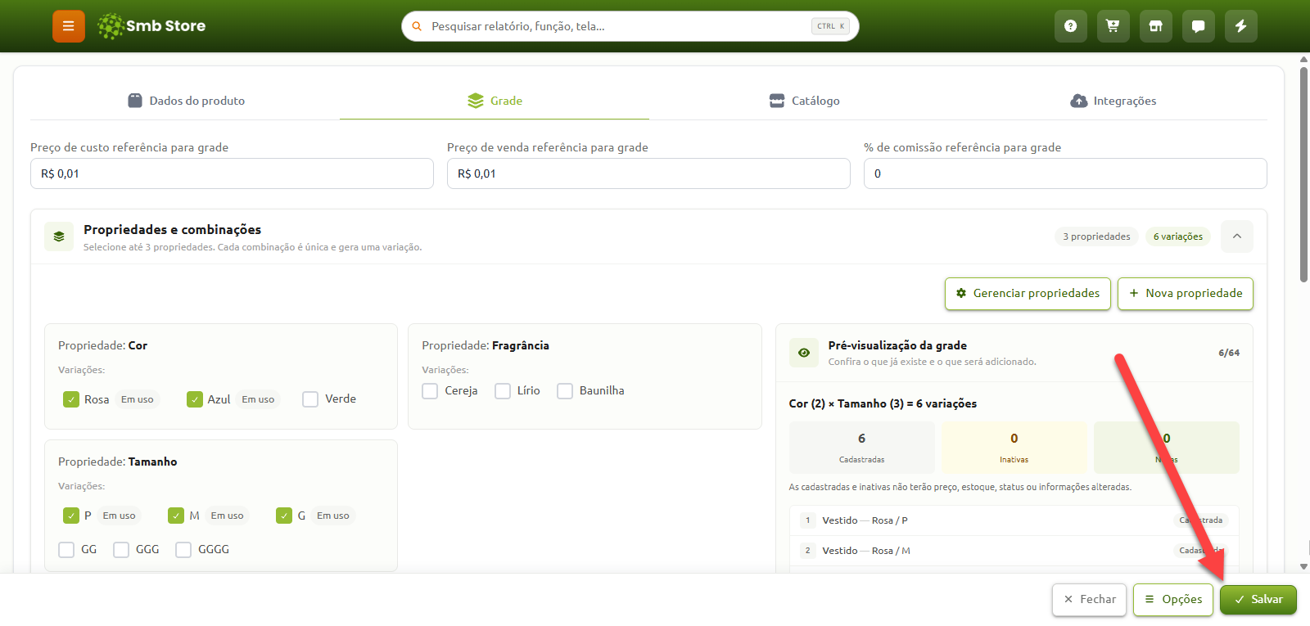Click the layers icon beside Propriedades e combinações
The image size is (1310, 626).
pos(59,236)
